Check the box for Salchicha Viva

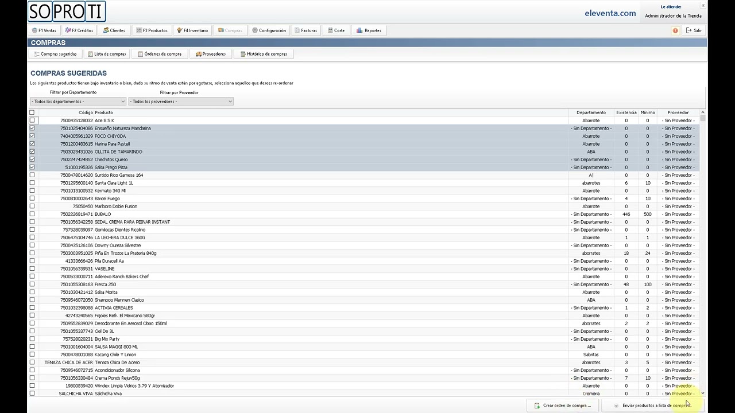click(32, 393)
